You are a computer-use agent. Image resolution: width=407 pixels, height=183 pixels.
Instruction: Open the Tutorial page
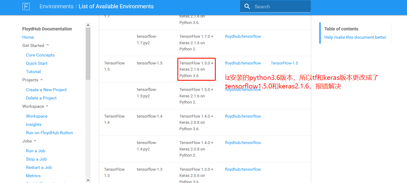tap(33, 72)
